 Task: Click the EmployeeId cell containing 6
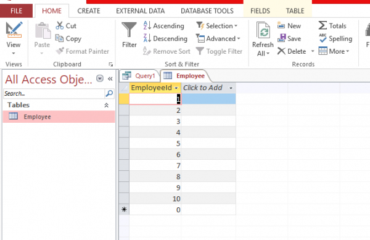[x=155, y=154]
